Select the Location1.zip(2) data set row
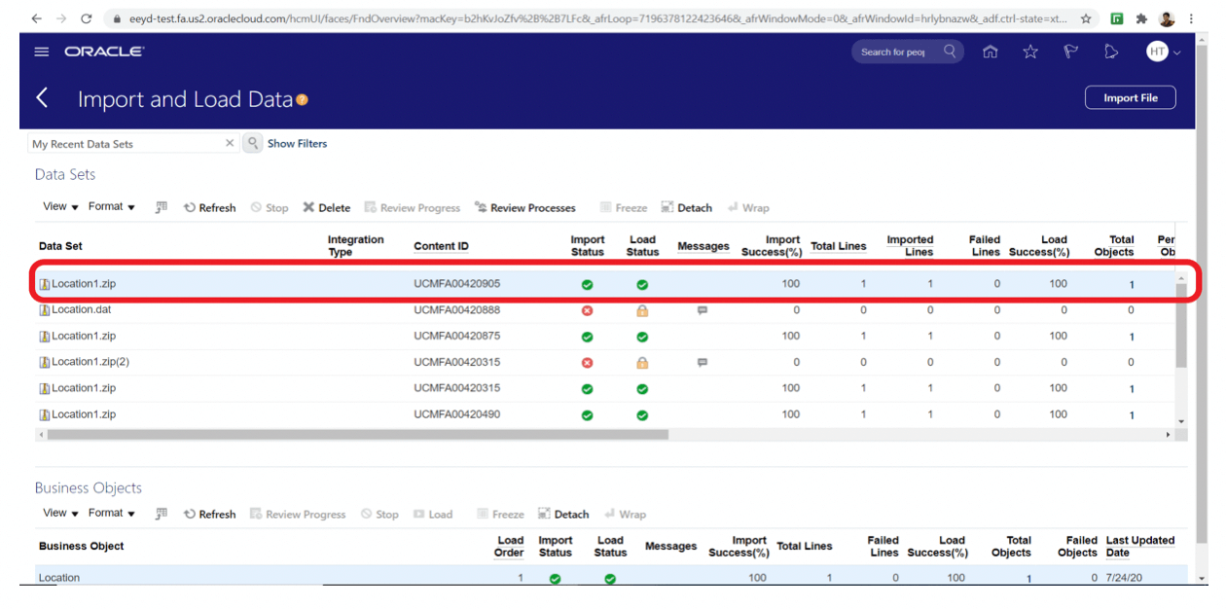 coord(603,362)
